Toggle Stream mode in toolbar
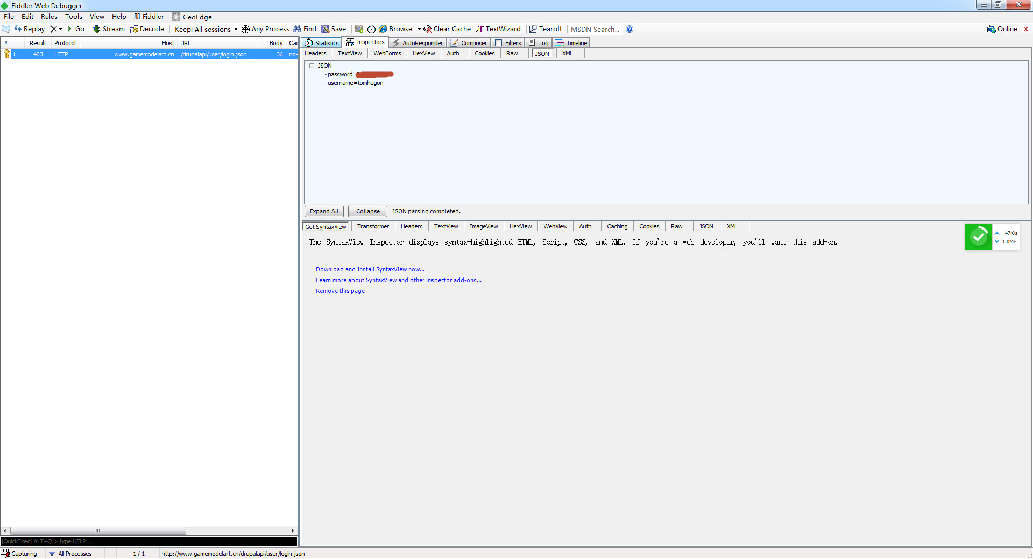Viewport: 1033px width, 559px height. (x=109, y=29)
